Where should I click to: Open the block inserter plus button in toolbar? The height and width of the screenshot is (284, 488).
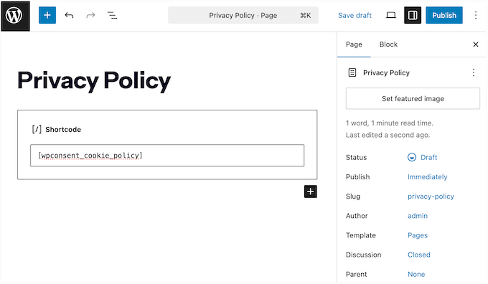47,15
